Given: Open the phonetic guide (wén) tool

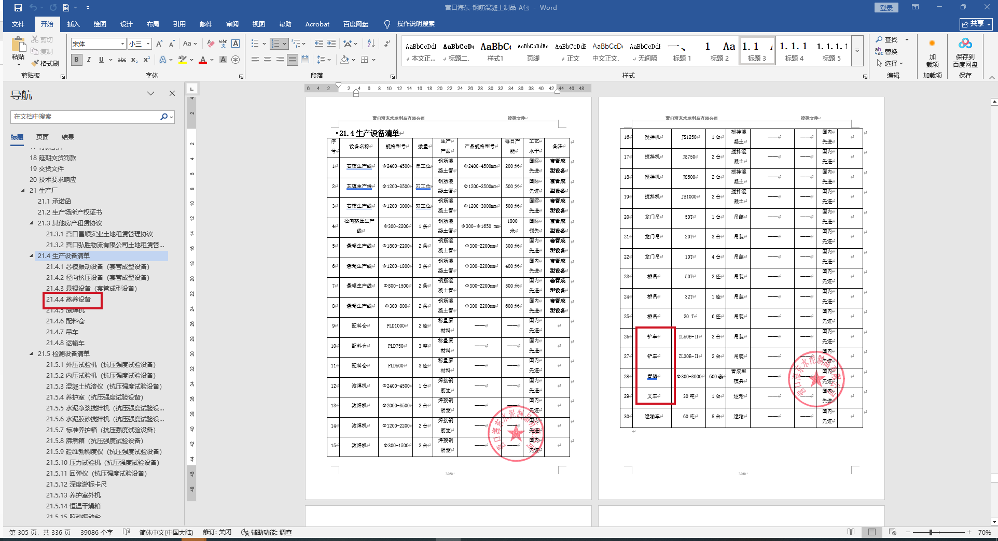Looking at the screenshot, I should [223, 44].
